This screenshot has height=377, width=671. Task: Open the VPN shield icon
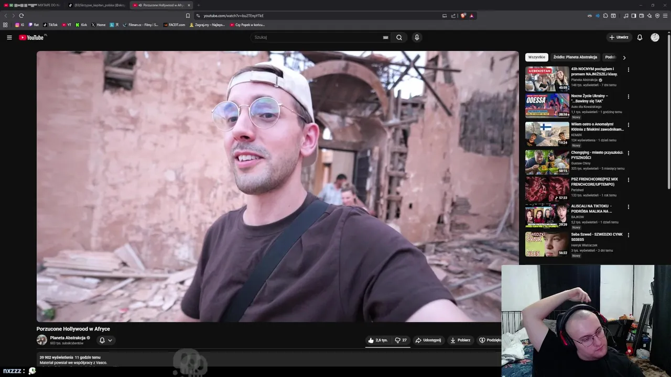(657, 16)
